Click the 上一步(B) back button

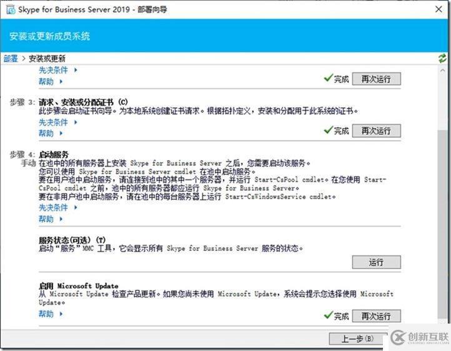point(357,339)
